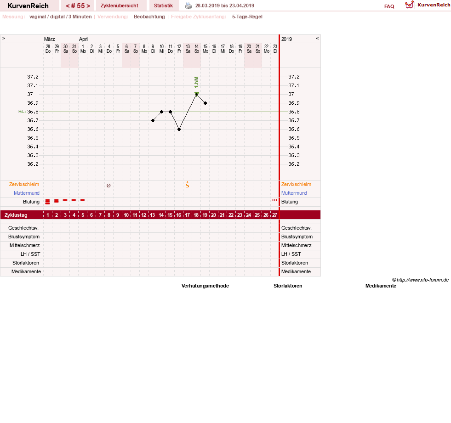This screenshot has height=423, width=451.
Task: Click the left Zervixschleim row label
Action: [x=24, y=185]
